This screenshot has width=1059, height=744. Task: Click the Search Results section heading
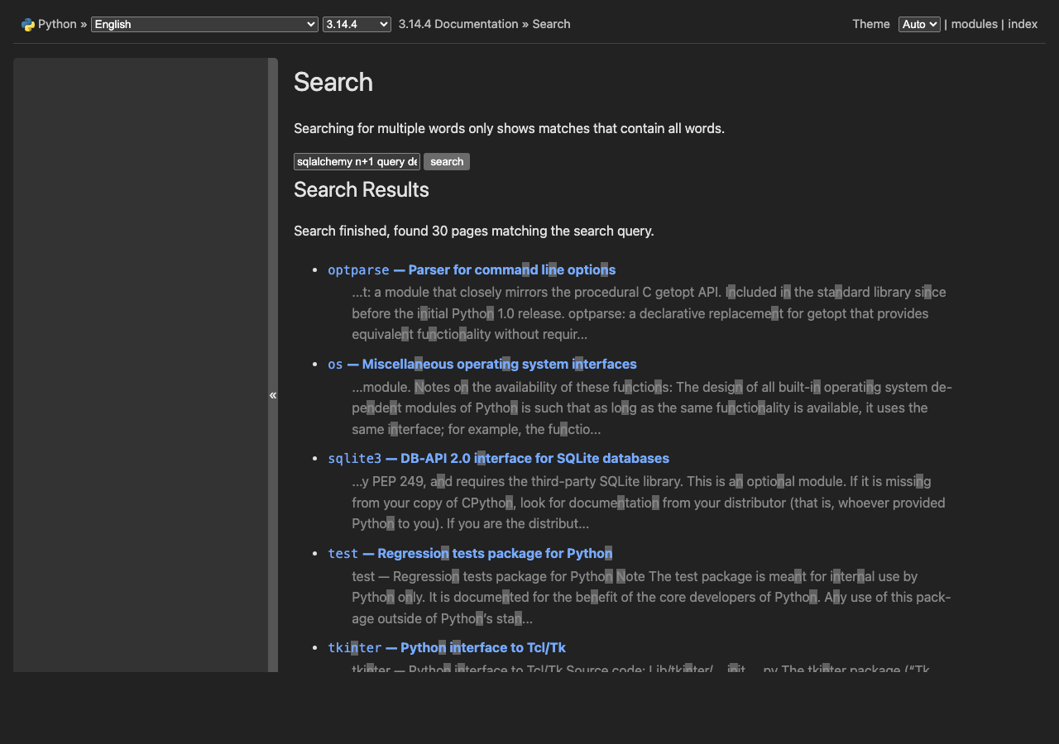[x=362, y=190]
